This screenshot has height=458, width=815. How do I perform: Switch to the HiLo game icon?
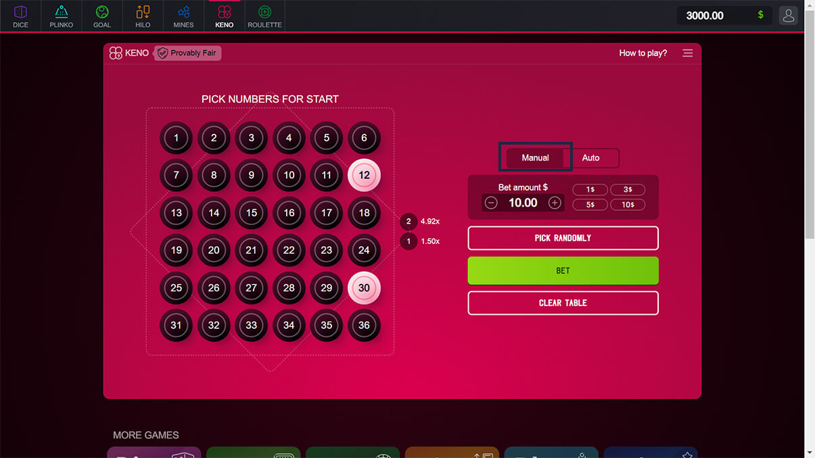point(143,16)
